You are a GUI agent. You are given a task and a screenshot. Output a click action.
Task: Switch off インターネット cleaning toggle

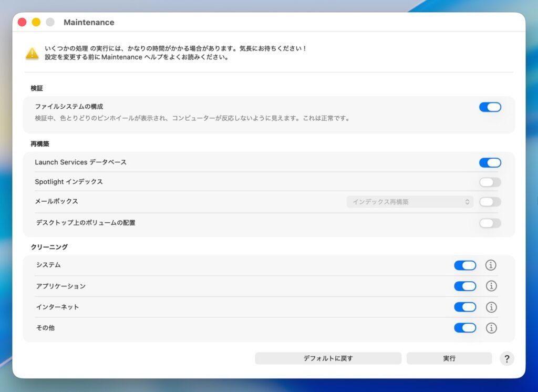[465, 307]
